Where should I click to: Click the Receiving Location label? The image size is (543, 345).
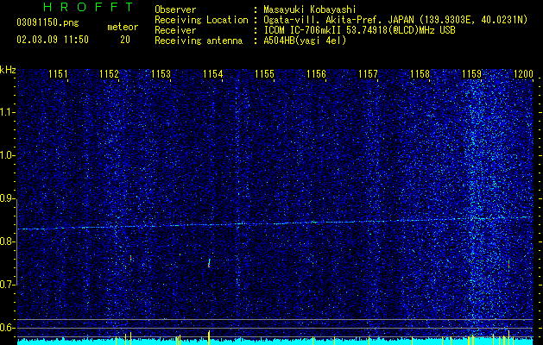click(x=201, y=20)
